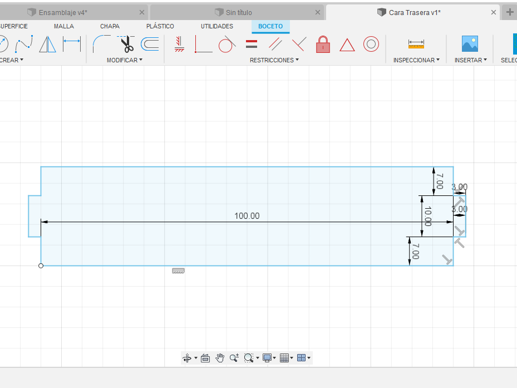The height and width of the screenshot is (388, 517).
Task: Activate the Pan hand tool
Action: (220, 358)
